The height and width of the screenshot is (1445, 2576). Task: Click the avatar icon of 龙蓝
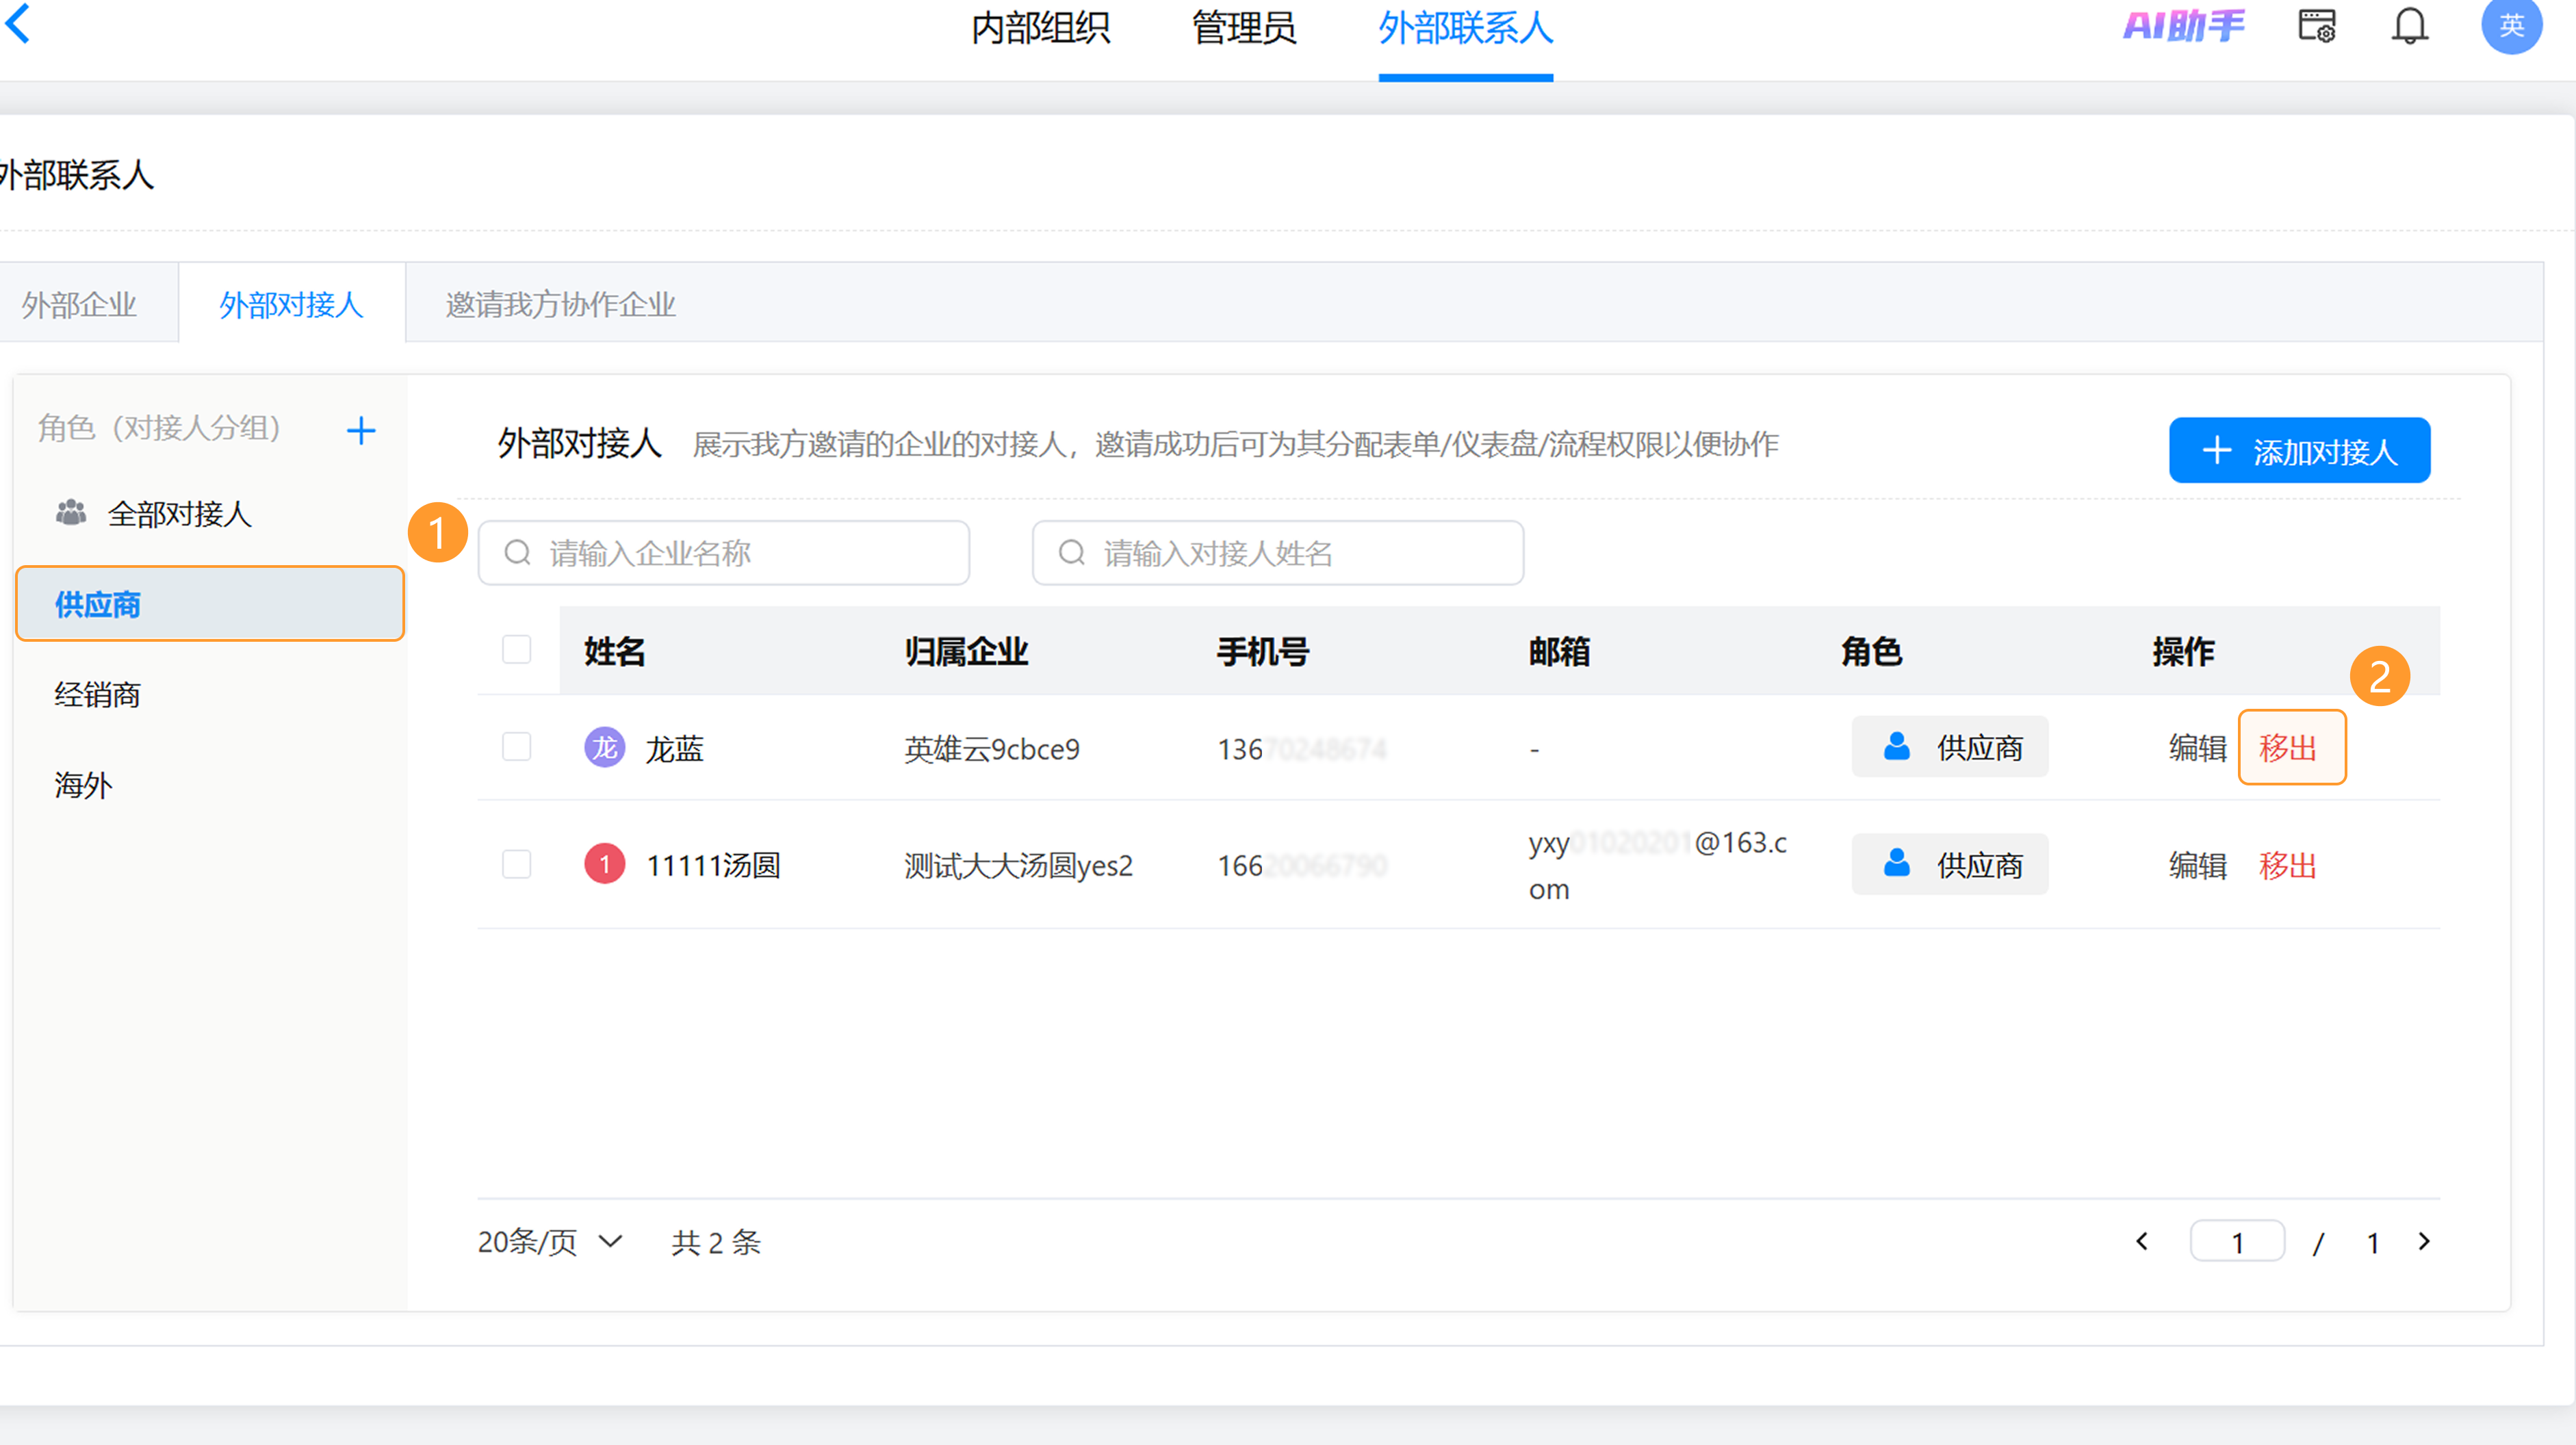(x=604, y=747)
